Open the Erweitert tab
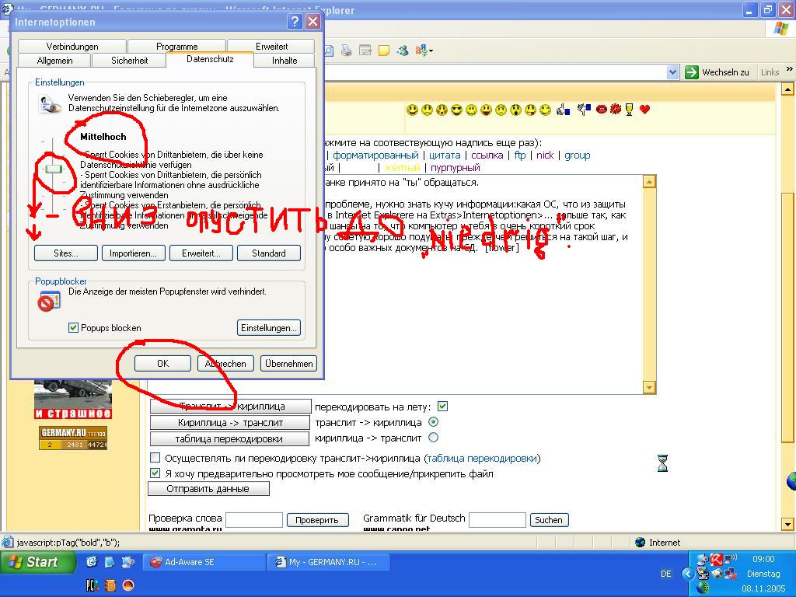 [x=271, y=47]
